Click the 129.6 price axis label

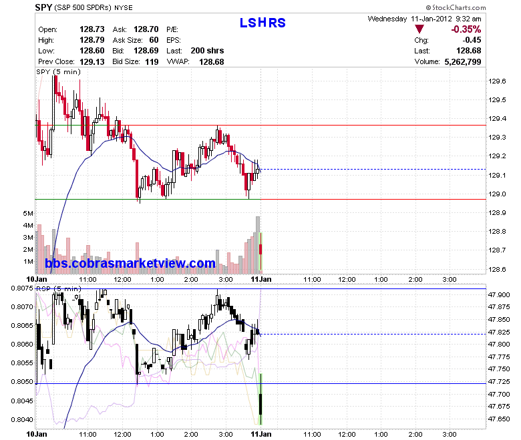[497, 81]
